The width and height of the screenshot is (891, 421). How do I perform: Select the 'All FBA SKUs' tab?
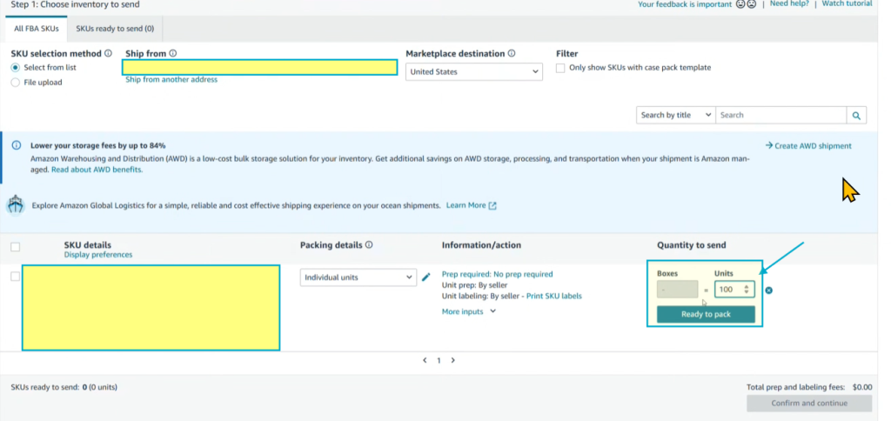click(x=36, y=29)
